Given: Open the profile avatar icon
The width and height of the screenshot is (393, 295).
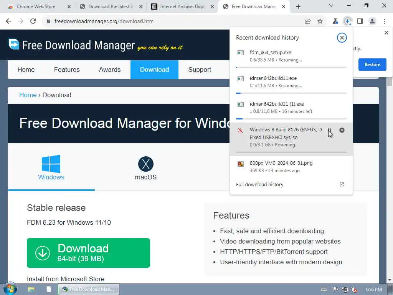Looking at the screenshot, I should 372,22.
